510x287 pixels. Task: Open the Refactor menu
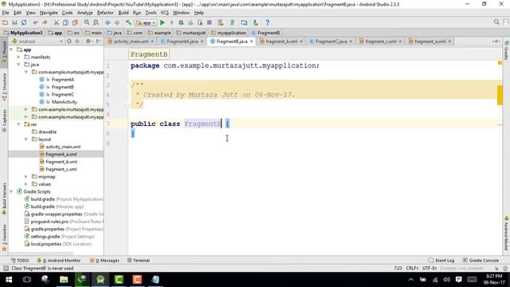point(105,13)
